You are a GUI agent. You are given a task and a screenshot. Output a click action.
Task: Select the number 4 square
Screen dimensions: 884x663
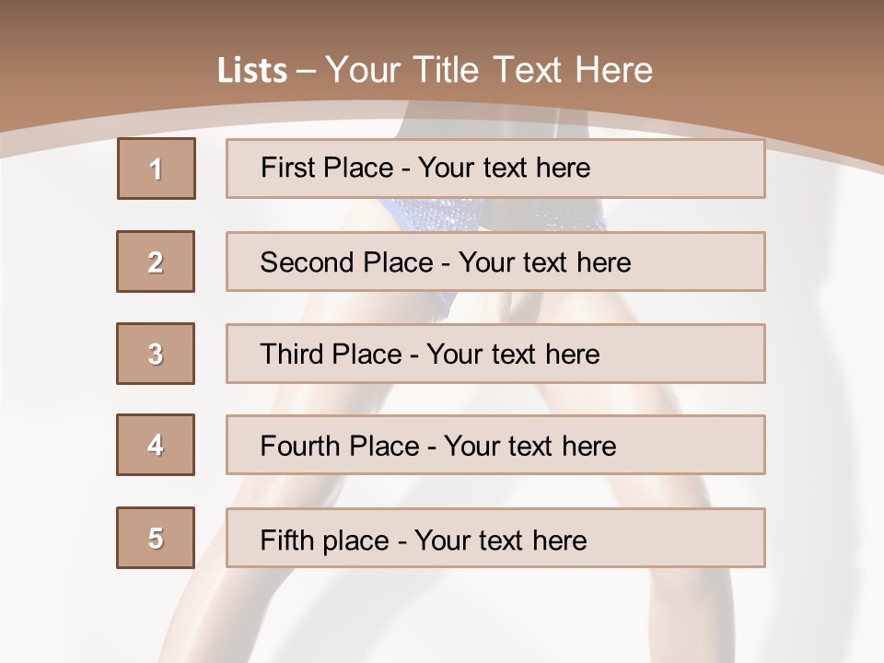[156, 445]
